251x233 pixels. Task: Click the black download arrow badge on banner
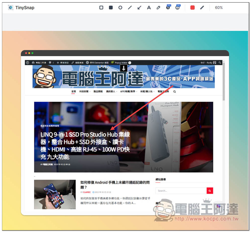point(123,68)
